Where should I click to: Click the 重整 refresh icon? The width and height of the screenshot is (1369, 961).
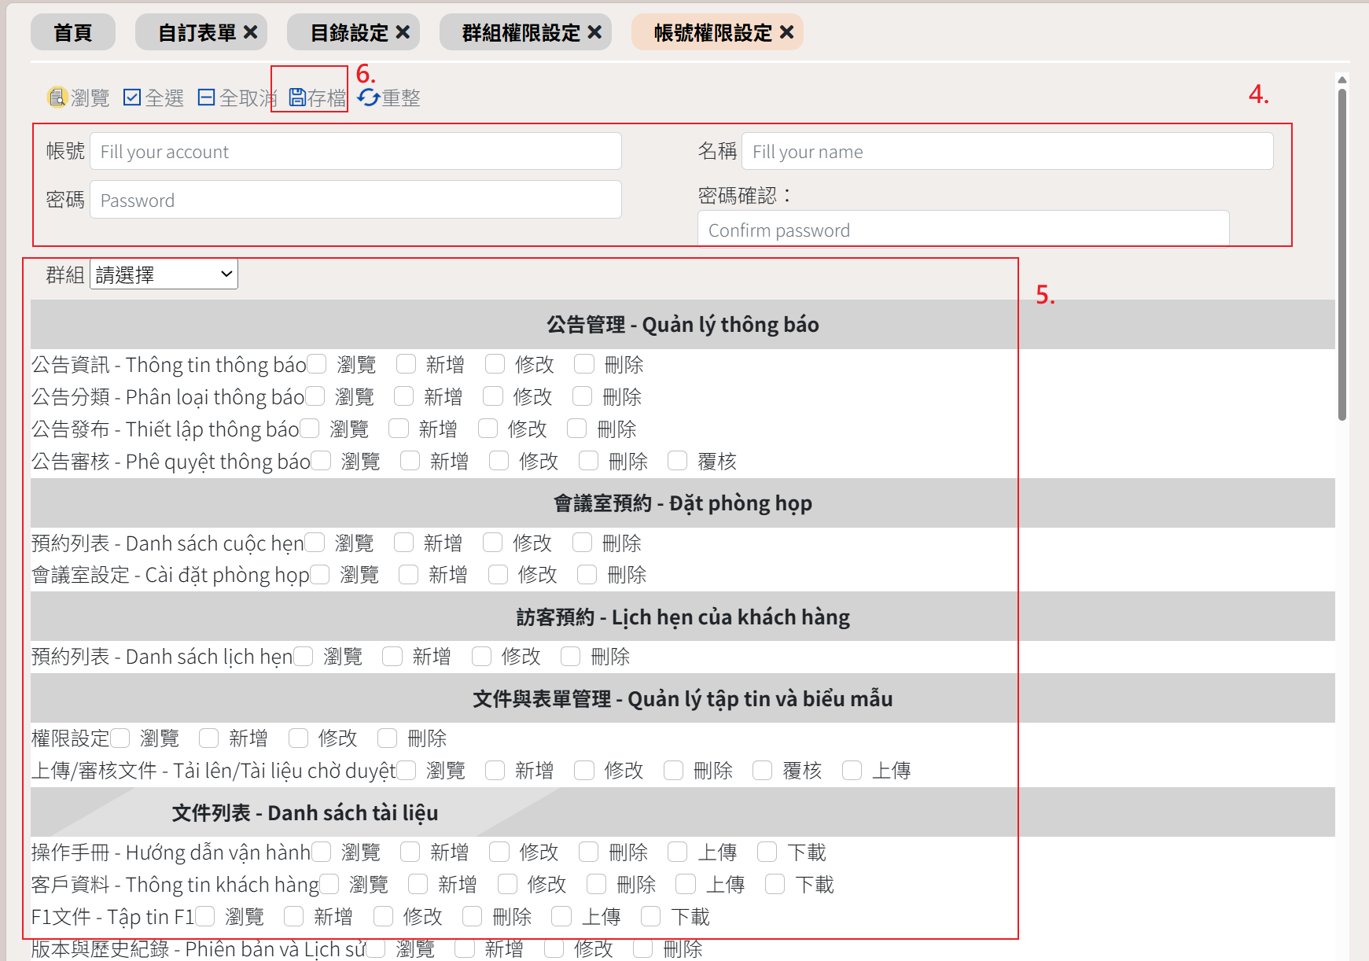[368, 98]
